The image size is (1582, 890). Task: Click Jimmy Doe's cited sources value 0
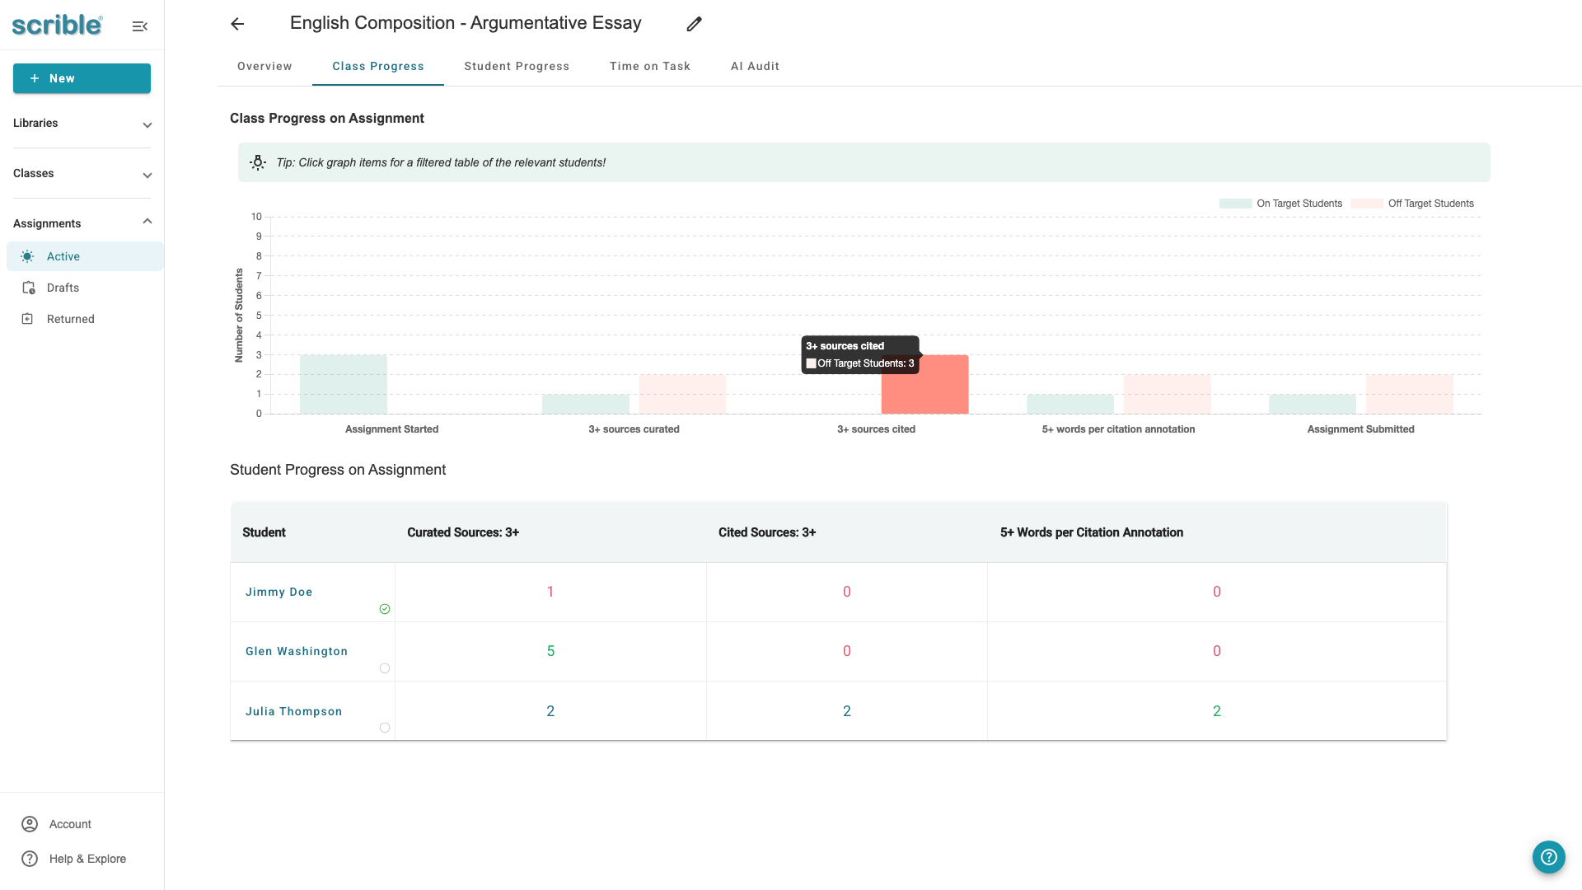[847, 592]
